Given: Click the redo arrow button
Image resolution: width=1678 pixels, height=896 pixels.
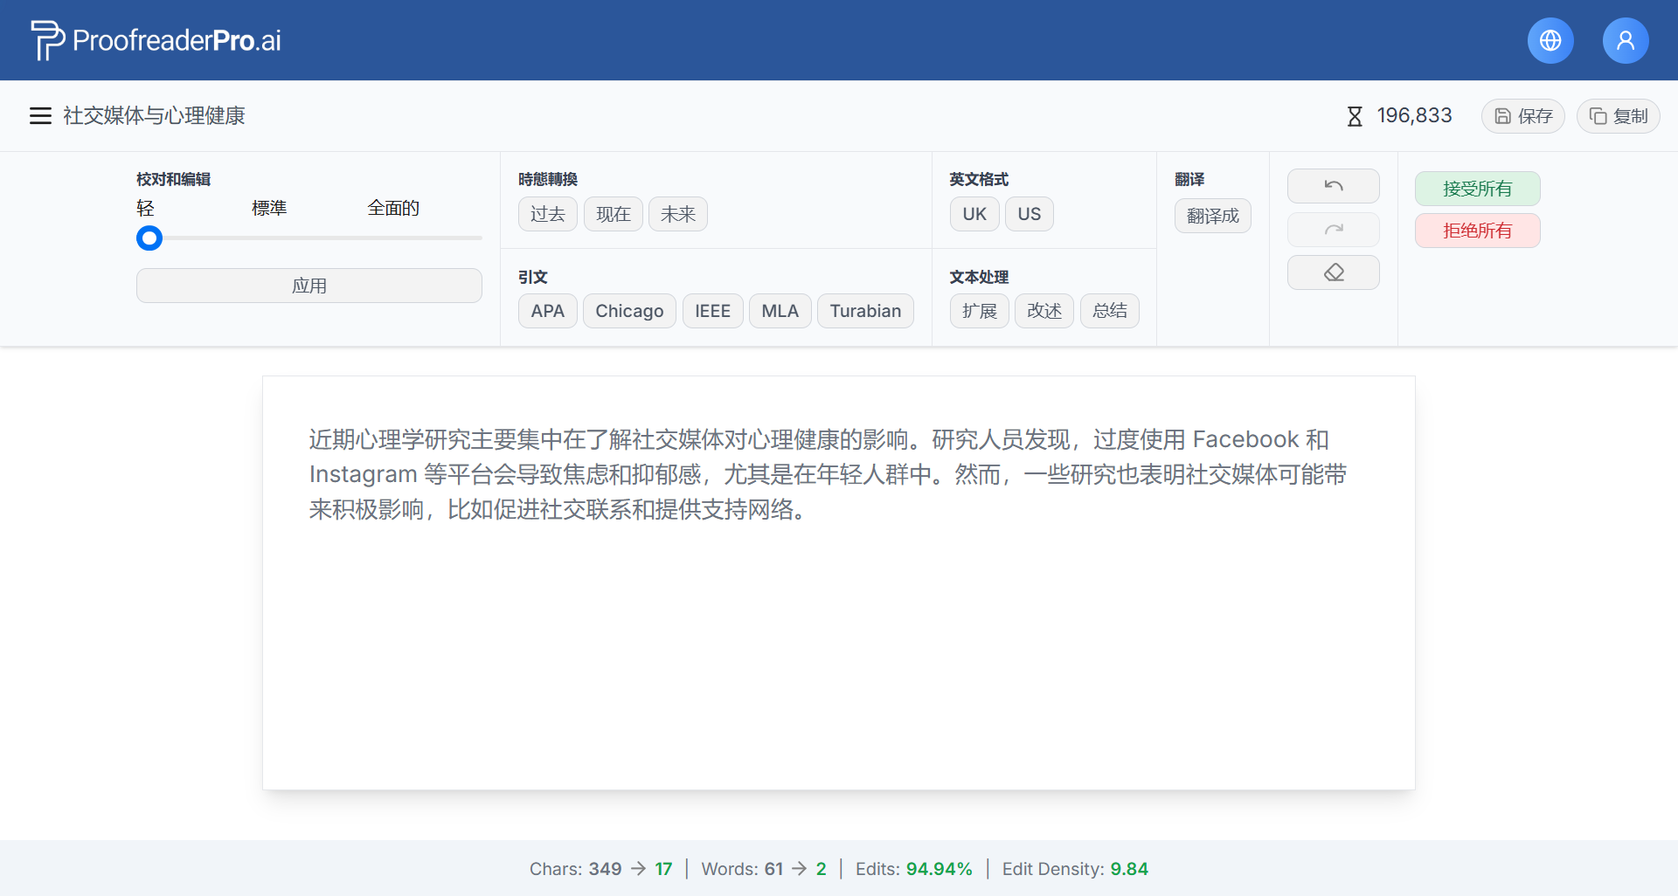Looking at the screenshot, I should (1333, 230).
